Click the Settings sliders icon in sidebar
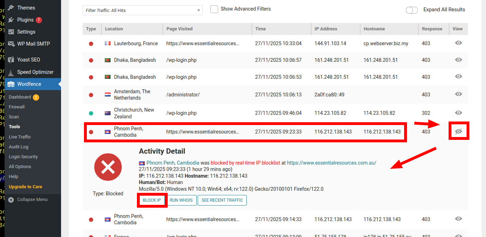This screenshot has height=237, width=486. (11, 32)
